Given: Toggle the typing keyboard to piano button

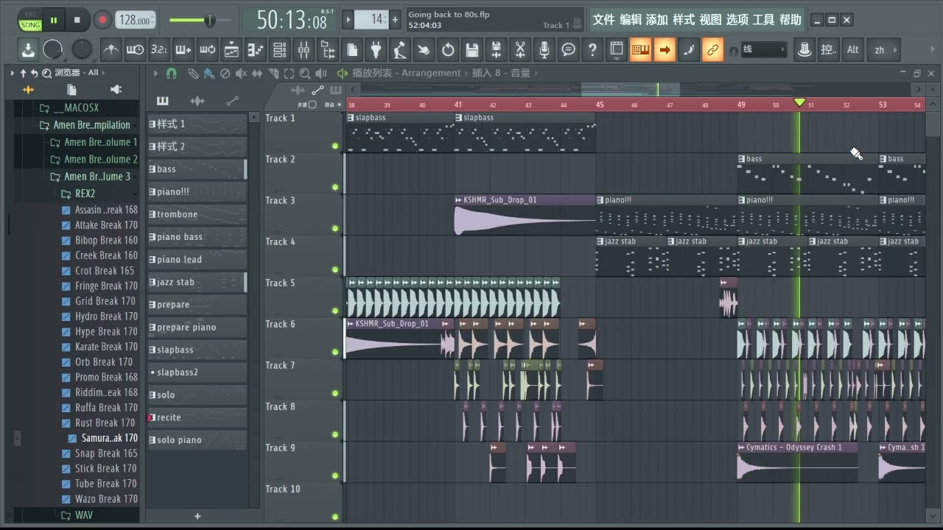Looking at the screenshot, I should 641,50.
